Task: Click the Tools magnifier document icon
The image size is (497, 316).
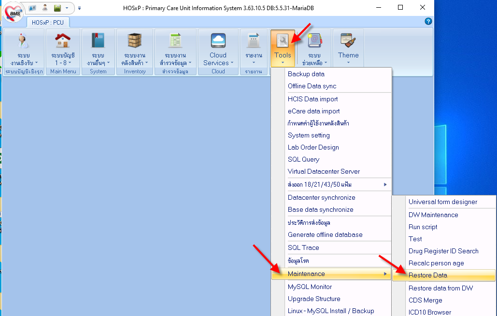Action: coord(283,41)
